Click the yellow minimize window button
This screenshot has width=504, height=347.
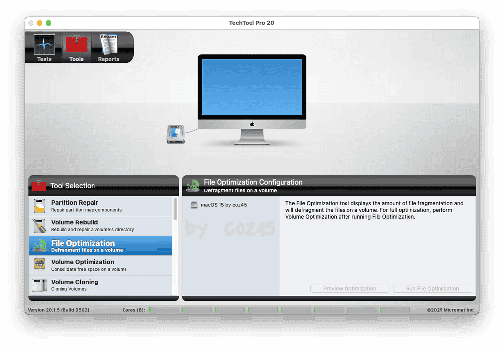coord(39,23)
